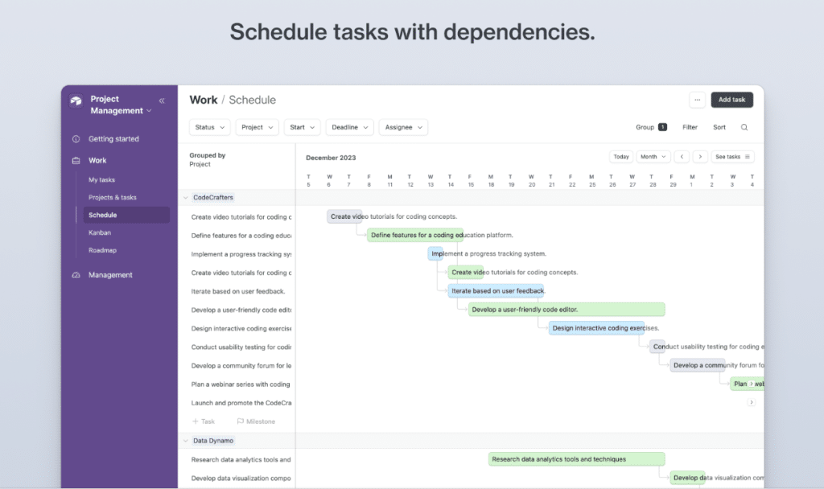Collapse the sidebar with double chevron icon
The image size is (824, 489).
(x=162, y=101)
